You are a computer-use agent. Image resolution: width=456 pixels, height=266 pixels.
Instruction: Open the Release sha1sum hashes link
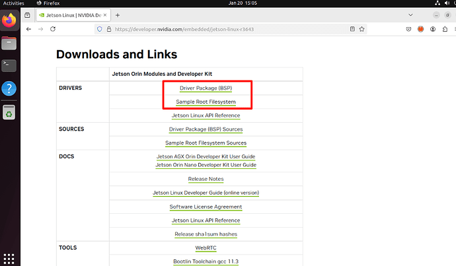206,234
